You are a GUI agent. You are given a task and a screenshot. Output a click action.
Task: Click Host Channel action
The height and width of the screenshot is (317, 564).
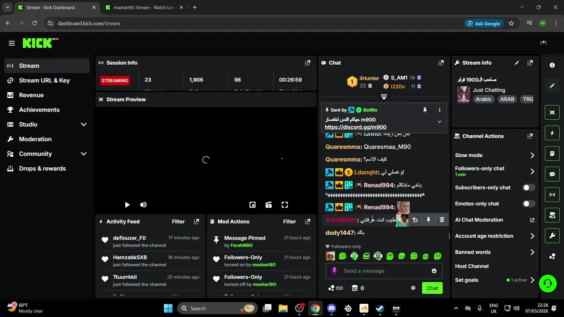[x=472, y=266]
